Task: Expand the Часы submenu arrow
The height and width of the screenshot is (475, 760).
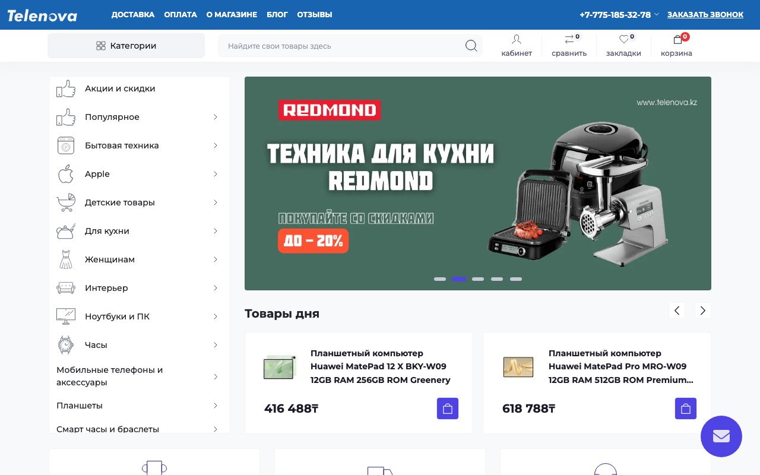Action: pos(216,345)
